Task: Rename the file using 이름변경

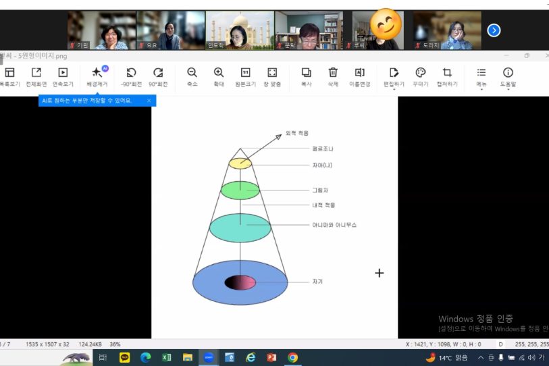Action: (x=360, y=73)
